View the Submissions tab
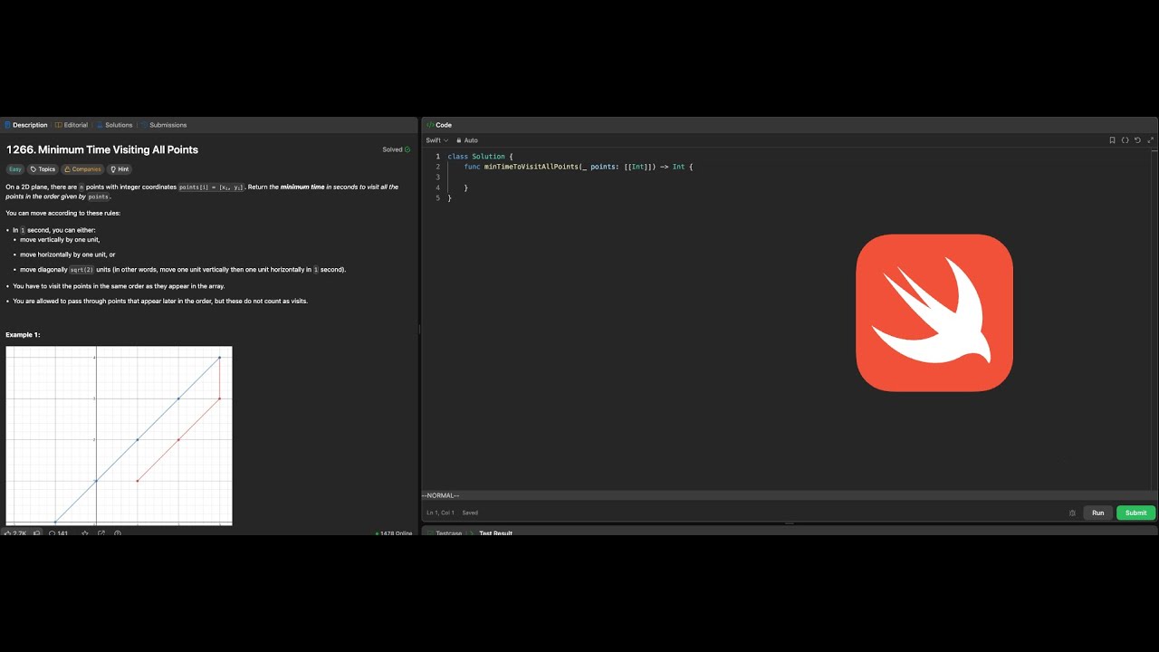The image size is (1159, 652). point(164,125)
